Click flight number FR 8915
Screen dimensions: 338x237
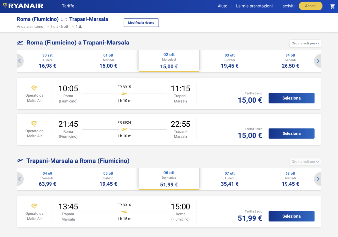point(124,87)
